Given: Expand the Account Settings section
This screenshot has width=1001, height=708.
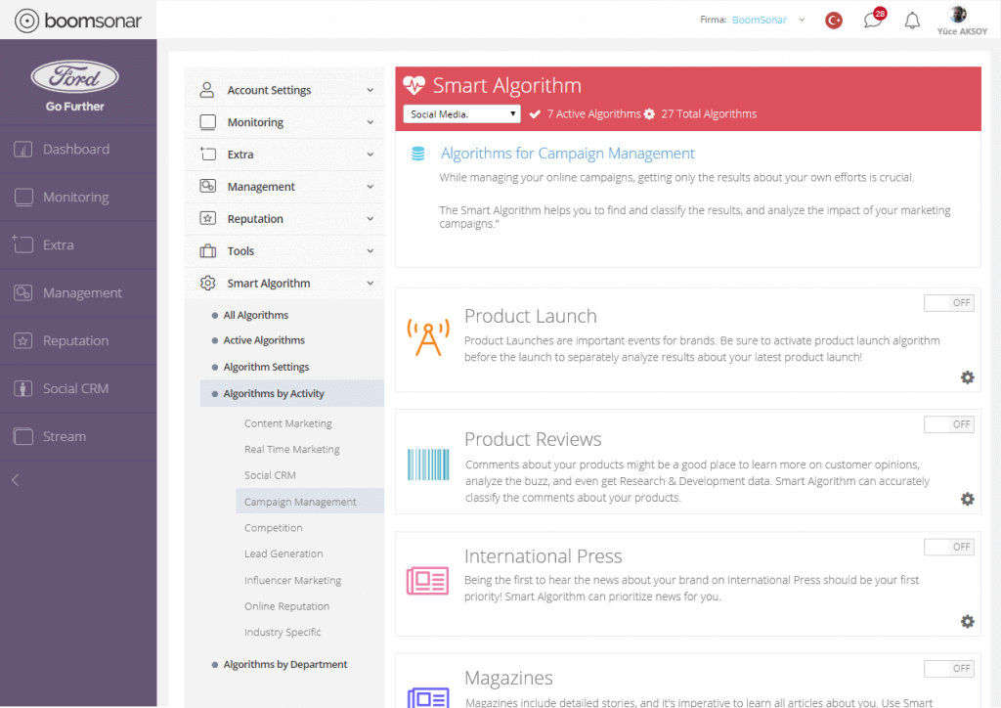Looking at the screenshot, I should (284, 90).
